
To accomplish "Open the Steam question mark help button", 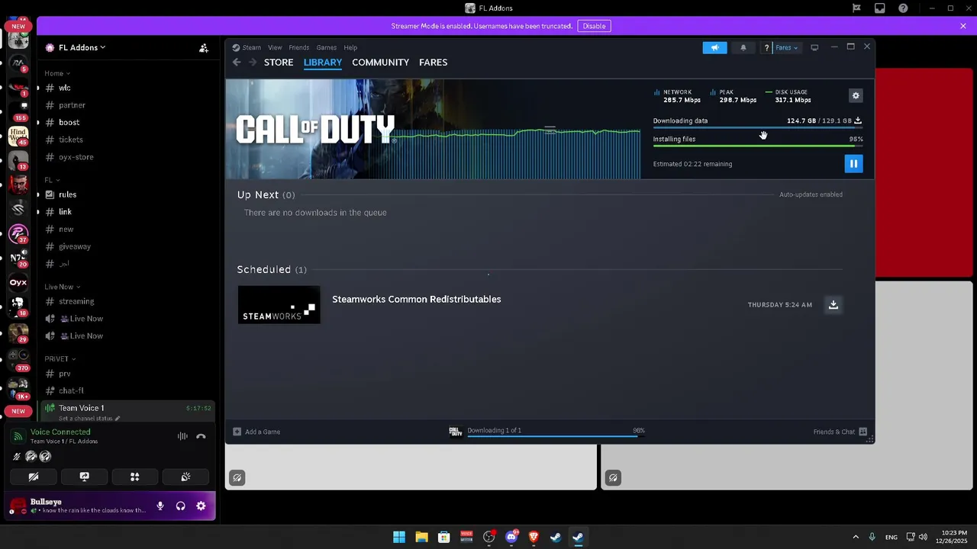I will pos(766,47).
